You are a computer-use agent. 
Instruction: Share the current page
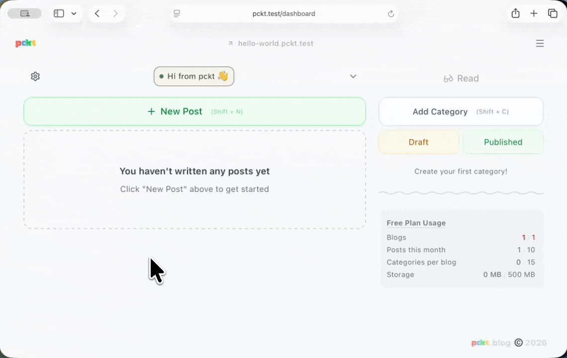[x=516, y=13]
